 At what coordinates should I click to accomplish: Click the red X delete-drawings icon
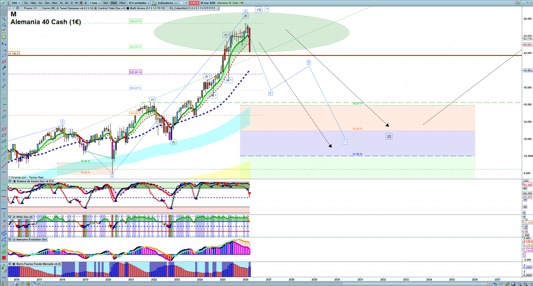pyautogui.click(x=4, y=258)
